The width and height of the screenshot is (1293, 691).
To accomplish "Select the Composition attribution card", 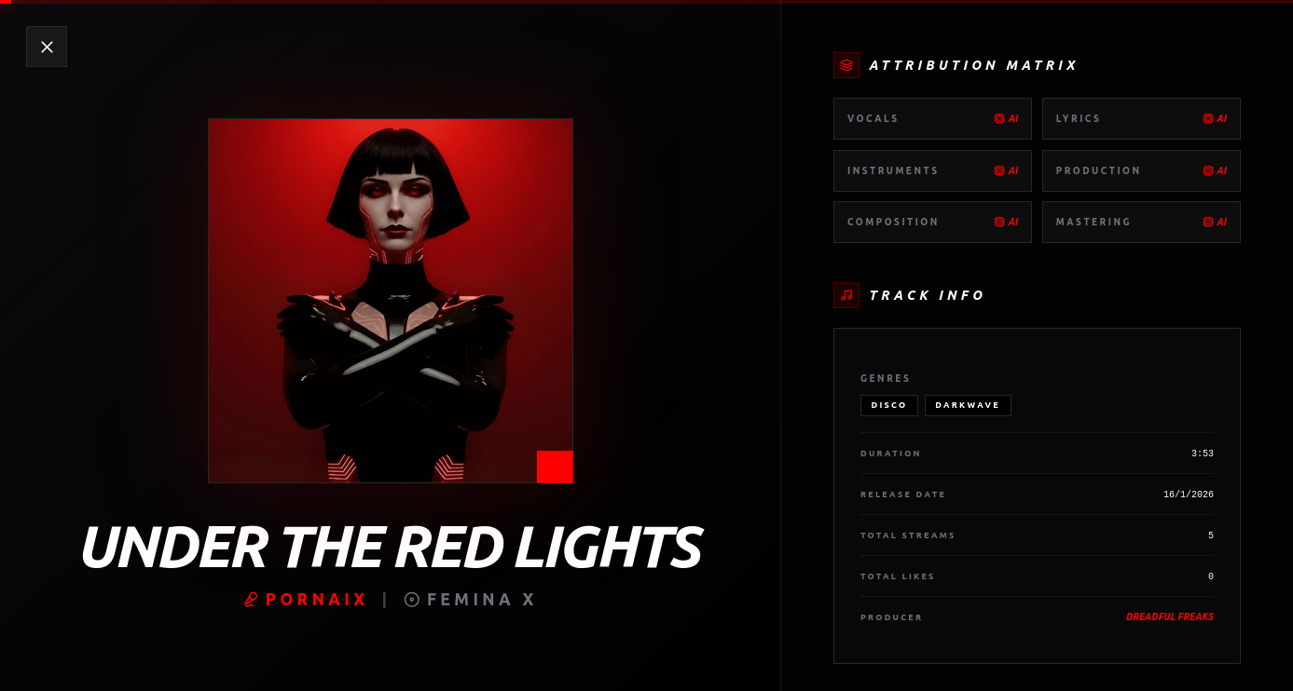I will click(932, 222).
